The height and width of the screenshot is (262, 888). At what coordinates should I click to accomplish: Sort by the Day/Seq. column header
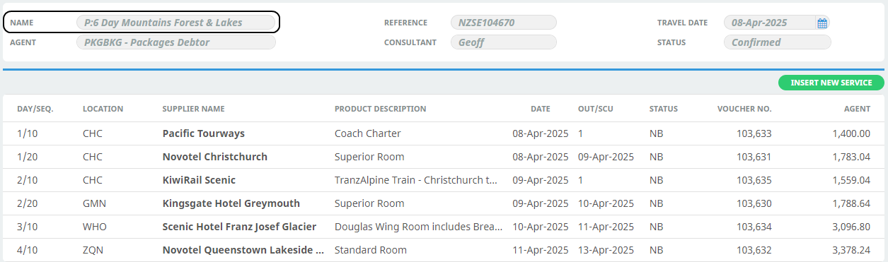tap(35, 109)
